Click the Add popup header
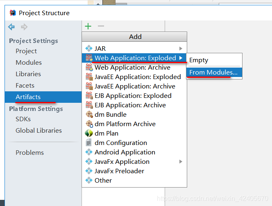 (134, 36)
